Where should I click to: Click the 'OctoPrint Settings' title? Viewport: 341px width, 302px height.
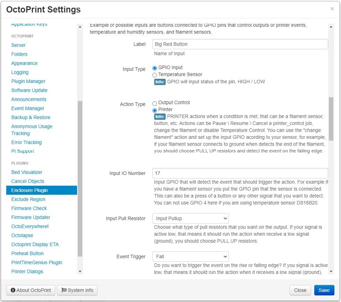[43, 10]
